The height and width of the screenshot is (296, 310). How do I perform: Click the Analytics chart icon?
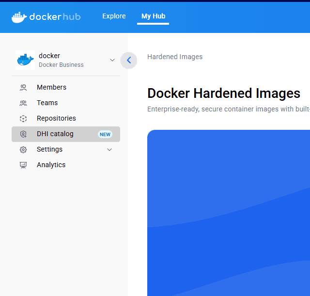point(23,165)
